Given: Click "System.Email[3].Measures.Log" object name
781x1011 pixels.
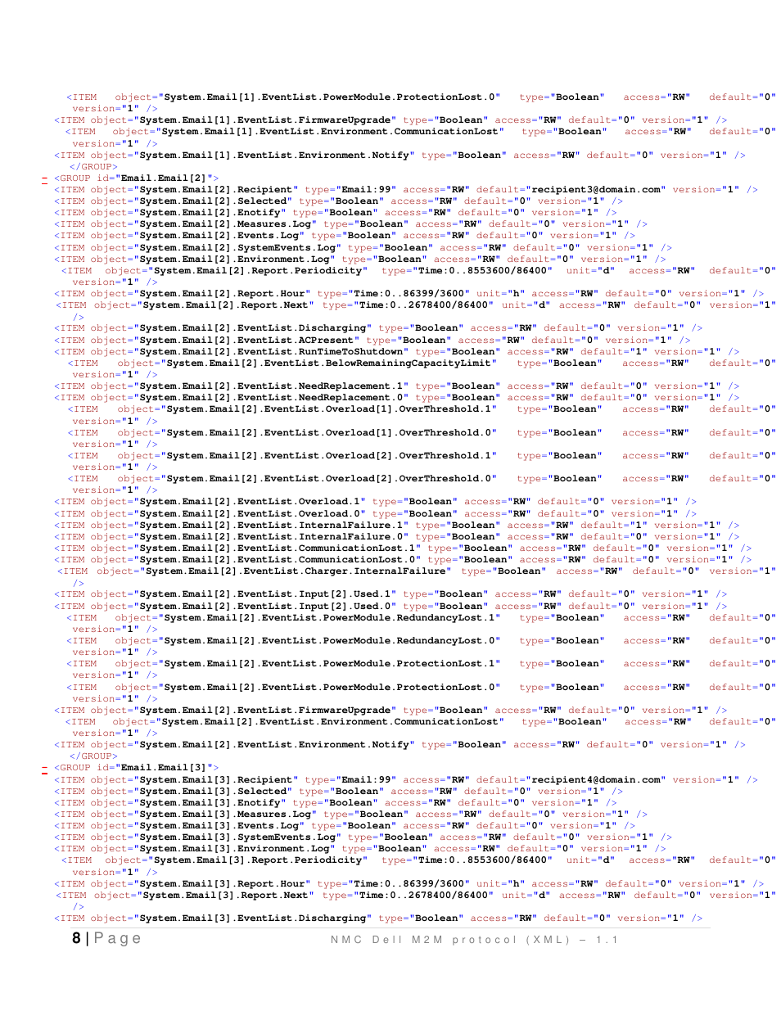Looking at the screenshot, I should pyautogui.click(x=226, y=815).
